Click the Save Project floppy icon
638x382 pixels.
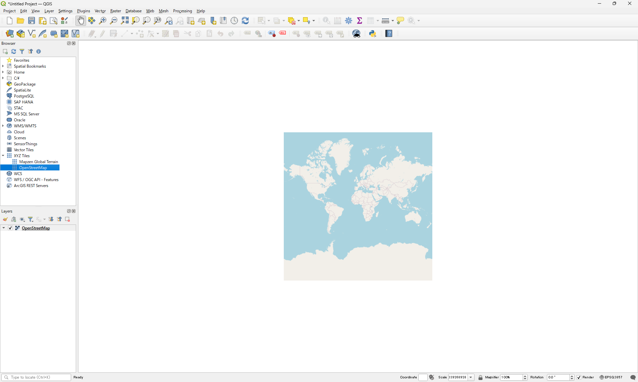[x=32, y=21]
